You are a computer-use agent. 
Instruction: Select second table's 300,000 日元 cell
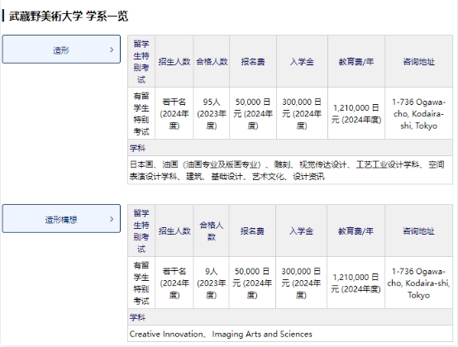pyautogui.click(x=301, y=283)
